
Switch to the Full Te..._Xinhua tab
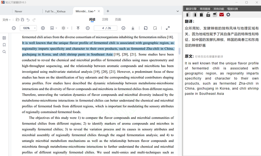(55, 11)
